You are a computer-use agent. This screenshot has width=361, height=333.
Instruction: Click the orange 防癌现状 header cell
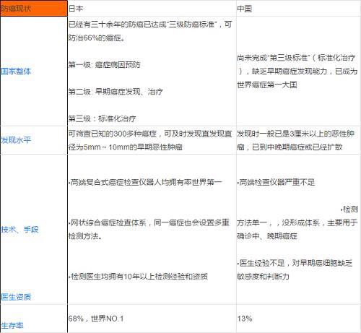click(34, 9)
